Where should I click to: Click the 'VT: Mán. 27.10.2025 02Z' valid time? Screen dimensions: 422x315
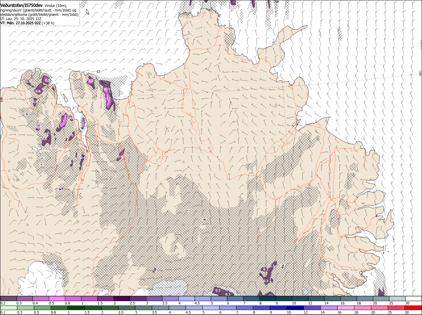[20, 23]
